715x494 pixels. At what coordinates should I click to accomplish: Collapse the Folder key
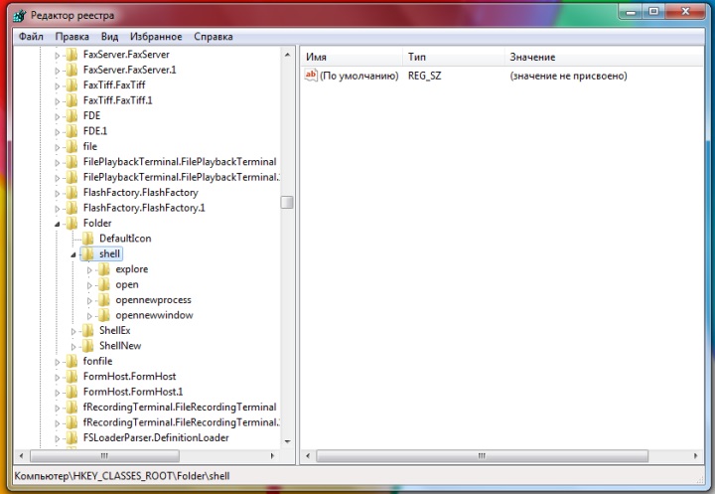coord(57,225)
